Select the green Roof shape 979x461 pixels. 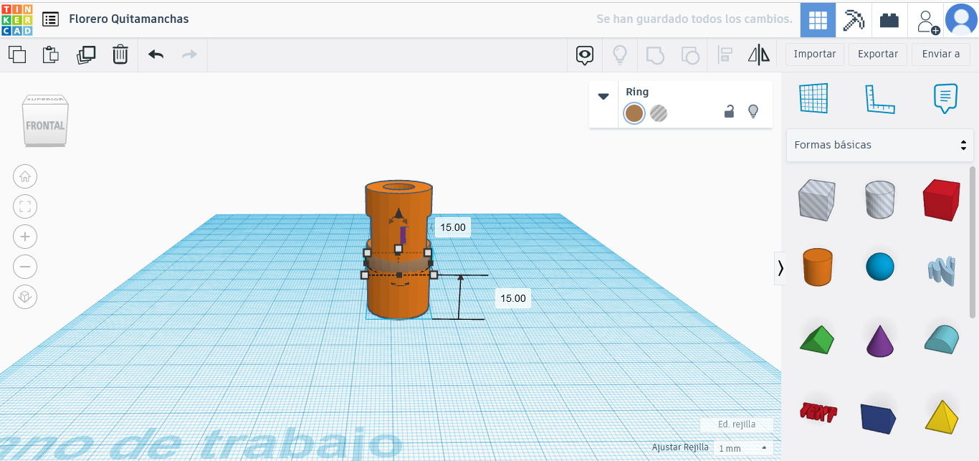click(816, 339)
